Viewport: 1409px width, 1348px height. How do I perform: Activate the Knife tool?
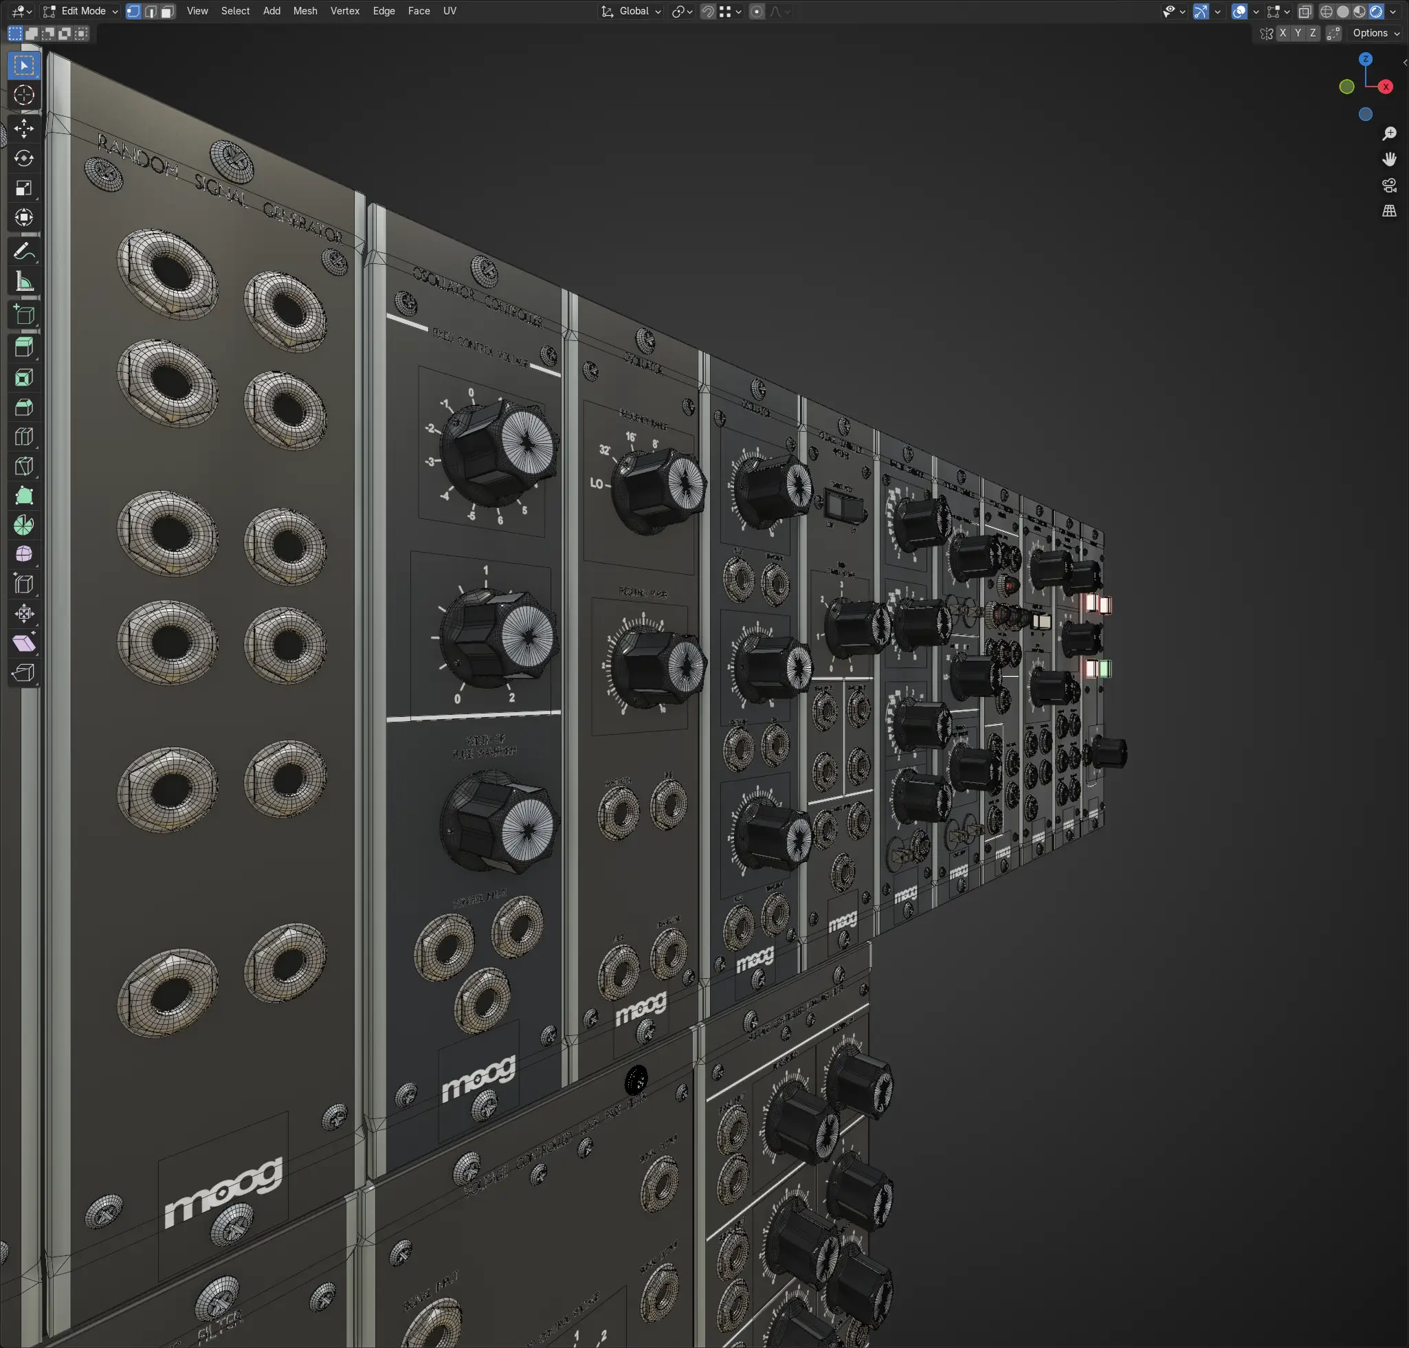pos(23,465)
